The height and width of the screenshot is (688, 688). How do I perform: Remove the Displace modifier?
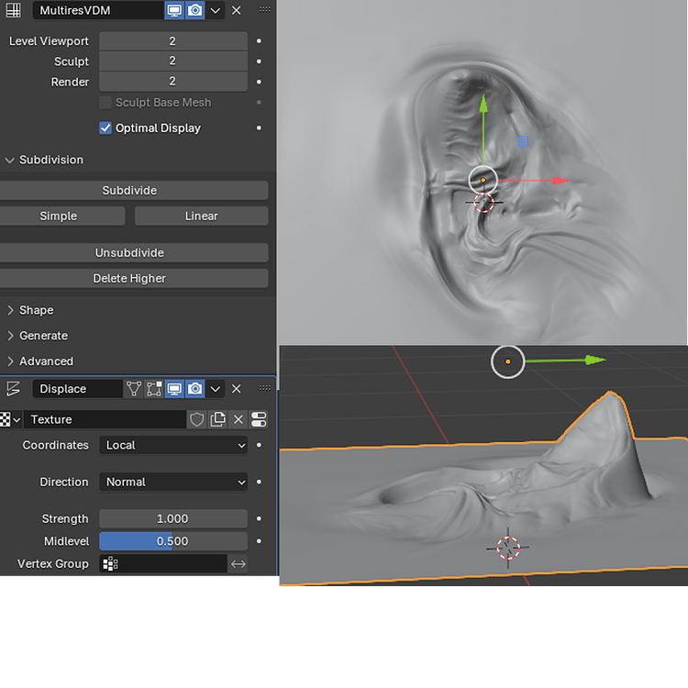pos(236,389)
